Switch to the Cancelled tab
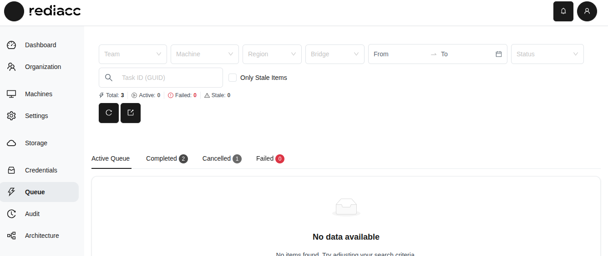 221,158
